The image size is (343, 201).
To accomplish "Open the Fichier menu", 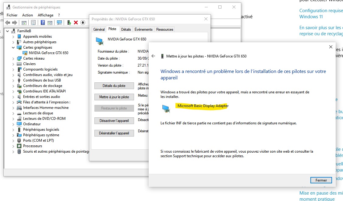I will click(x=12, y=15).
